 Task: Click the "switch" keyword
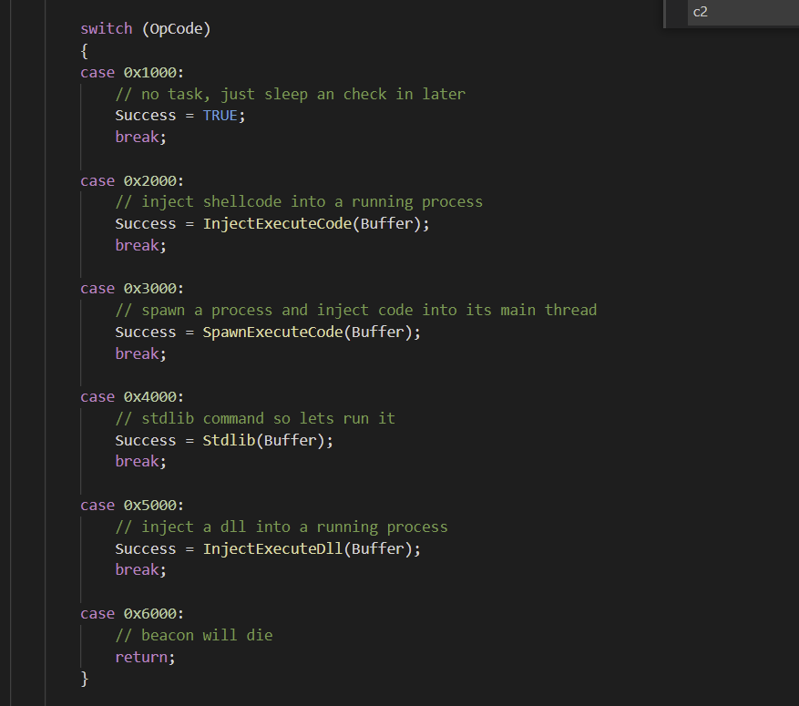(107, 28)
